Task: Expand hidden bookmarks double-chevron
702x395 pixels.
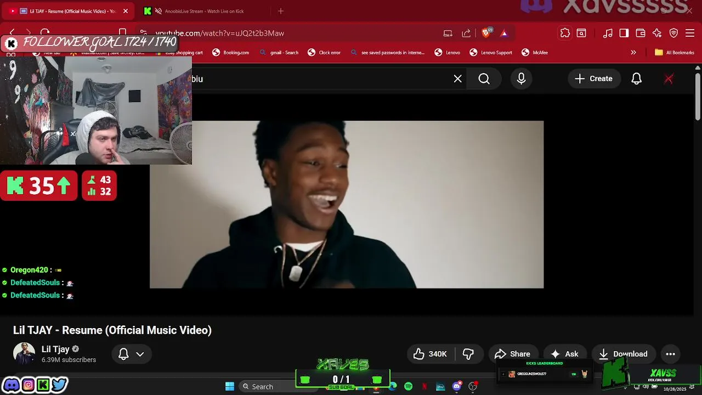Action: click(x=633, y=53)
